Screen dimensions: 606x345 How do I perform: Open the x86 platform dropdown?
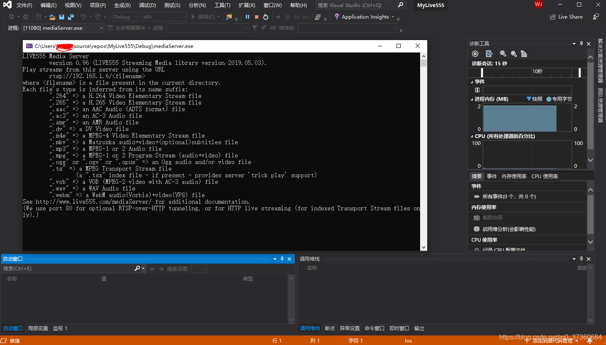(x=164, y=17)
